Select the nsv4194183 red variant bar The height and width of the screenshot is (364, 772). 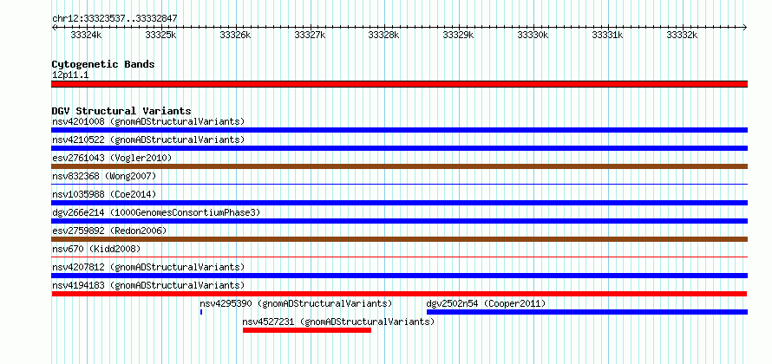point(399,294)
